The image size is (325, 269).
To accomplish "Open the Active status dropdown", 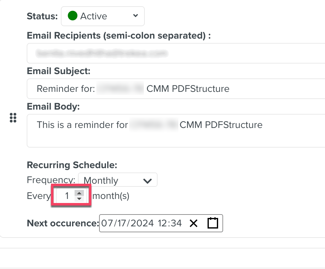I will tap(103, 16).
